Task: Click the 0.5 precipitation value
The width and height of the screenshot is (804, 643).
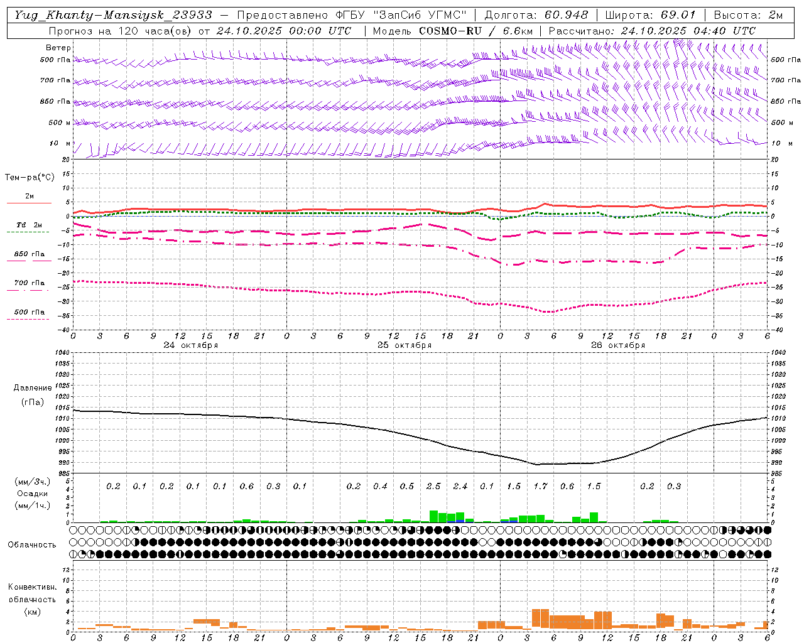Action: pyautogui.click(x=407, y=487)
